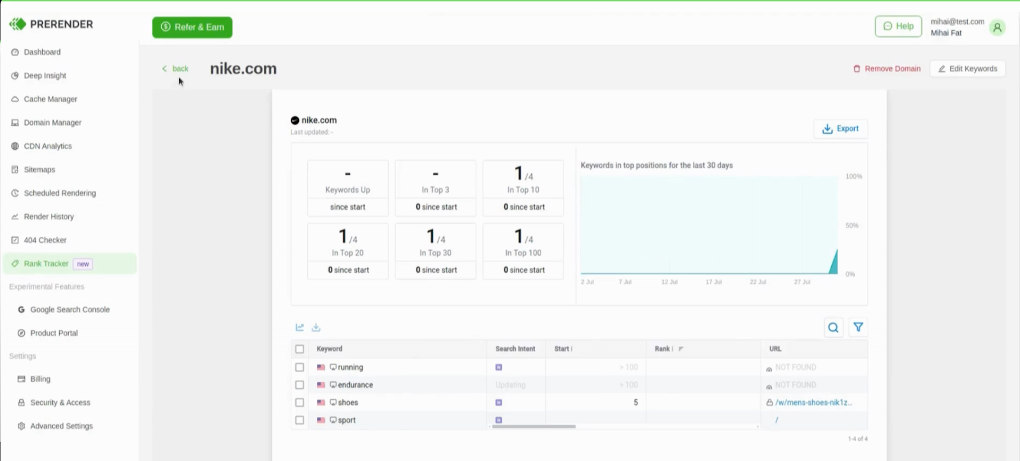This screenshot has height=461, width=1020.
Task: Open the /w/mens-shoes-nik1z URL link
Action: pos(813,403)
